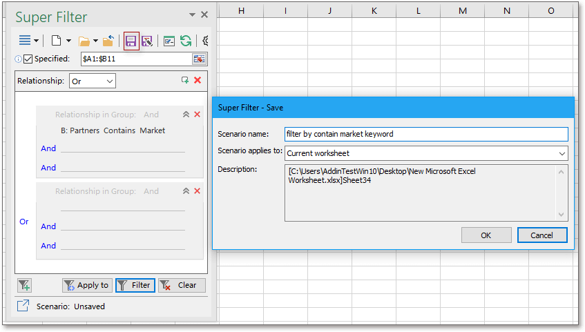Viewport: 585px width, 332px height.
Task: Delete the first filter group with red X
Action: (x=198, y=115)
